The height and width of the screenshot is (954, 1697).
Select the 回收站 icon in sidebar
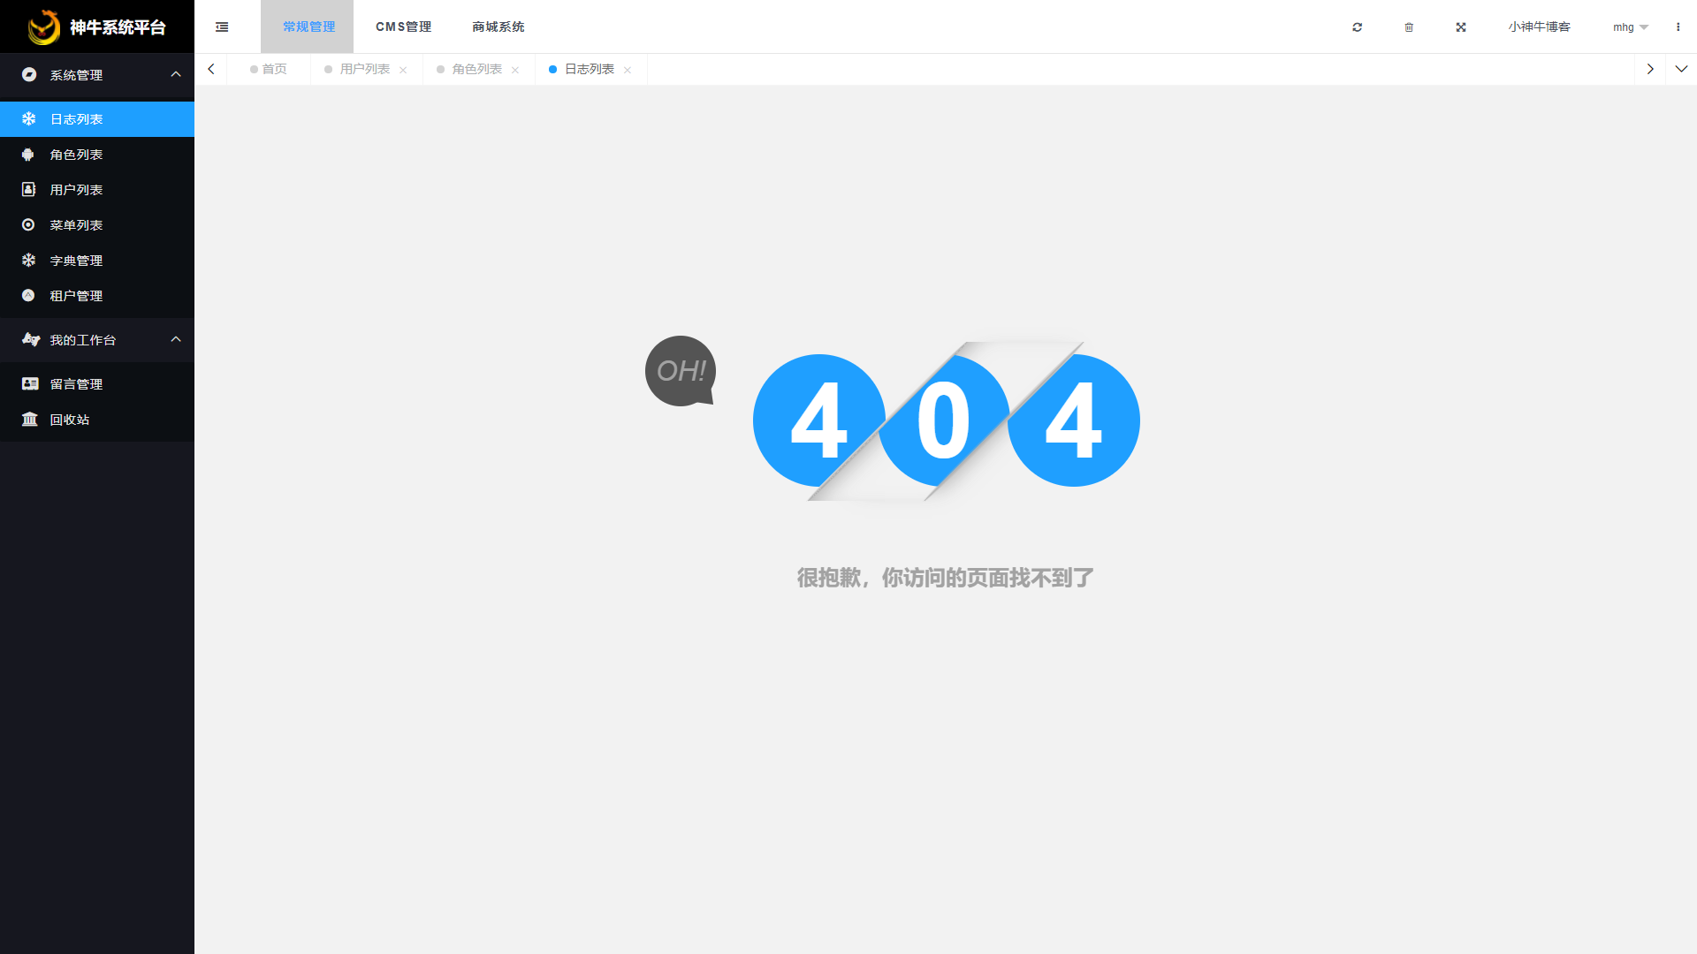pos(29,419)
